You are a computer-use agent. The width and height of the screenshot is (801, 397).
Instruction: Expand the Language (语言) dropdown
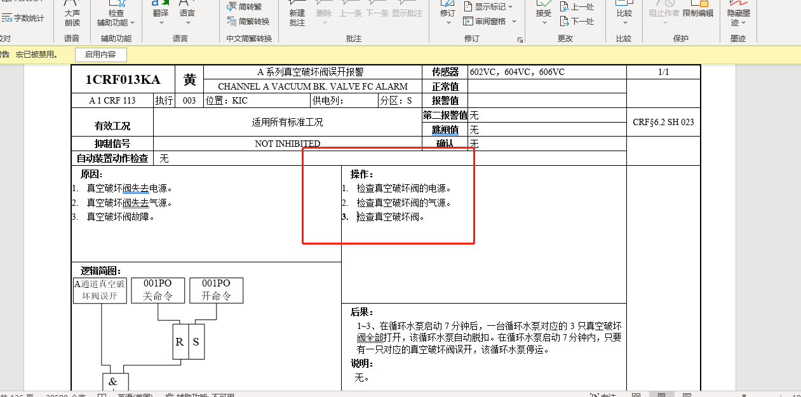[x=187, y=22]
